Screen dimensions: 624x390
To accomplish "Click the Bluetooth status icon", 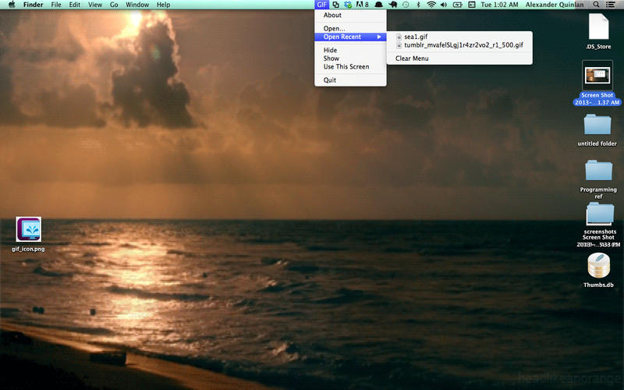I will [x=418, y=5].
